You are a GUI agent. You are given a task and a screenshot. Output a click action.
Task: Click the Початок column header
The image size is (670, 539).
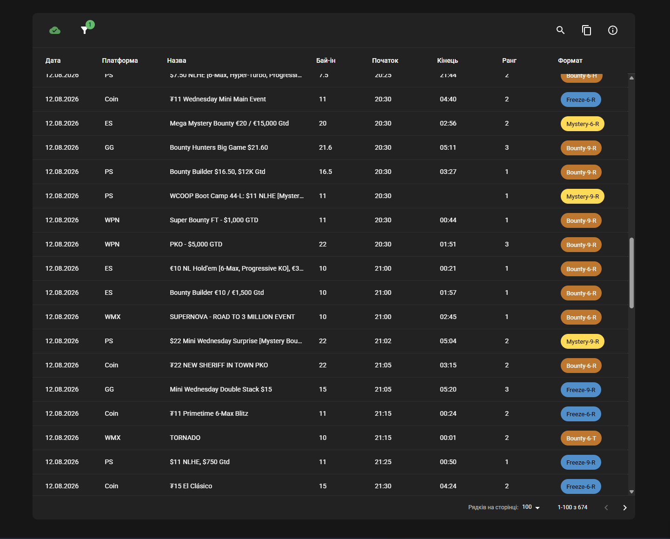tap(385, 60)
